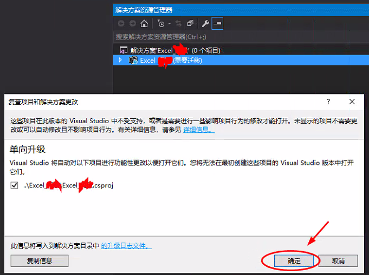Click the project migration icon beside Excel_
Viewport: 369px width, 275px height.
[133, 61]
